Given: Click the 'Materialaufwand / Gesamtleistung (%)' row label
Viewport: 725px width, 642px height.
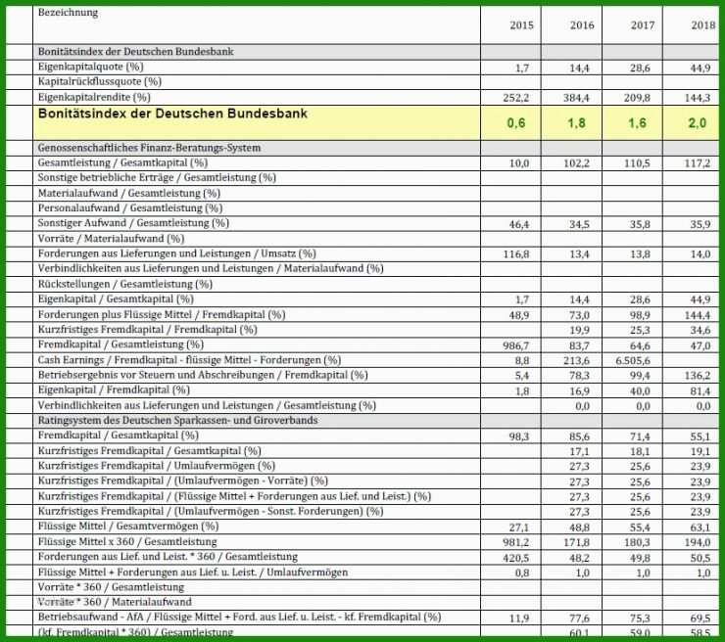Looking at the screenshot, I should [x=129, y=194].
